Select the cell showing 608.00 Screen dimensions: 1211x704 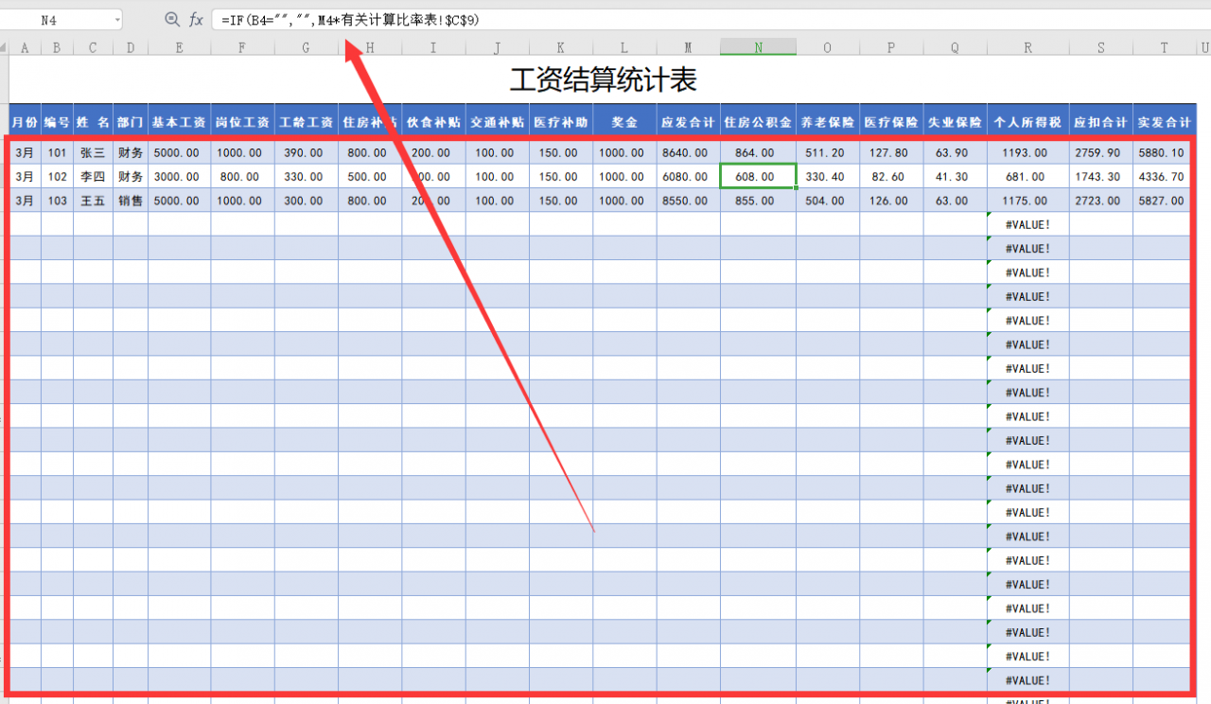[758, 176]
